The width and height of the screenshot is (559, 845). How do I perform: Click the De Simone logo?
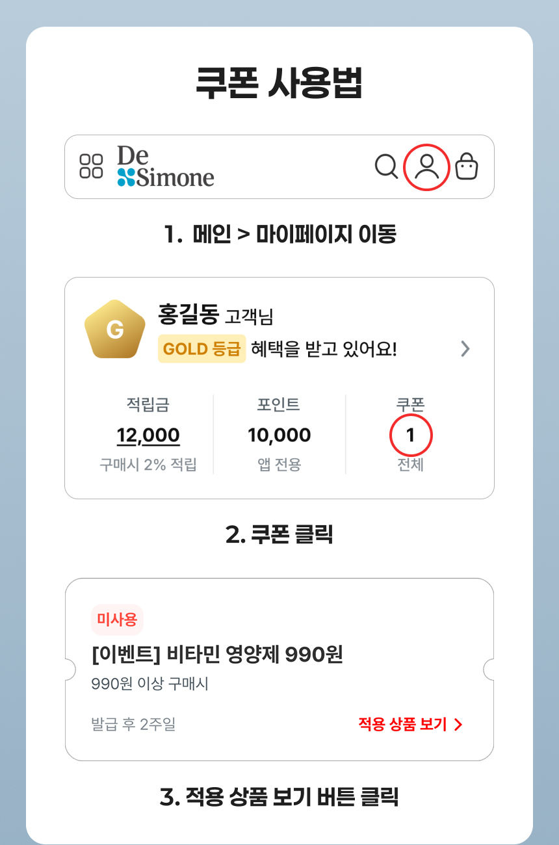pos(166,166)
